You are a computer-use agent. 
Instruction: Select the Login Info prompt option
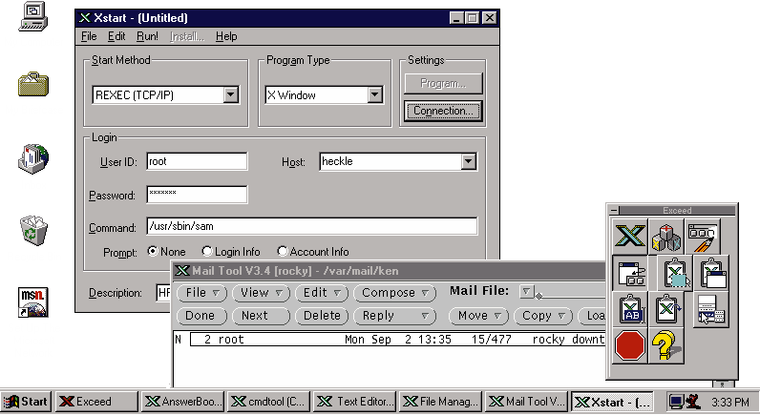point(207,251)
